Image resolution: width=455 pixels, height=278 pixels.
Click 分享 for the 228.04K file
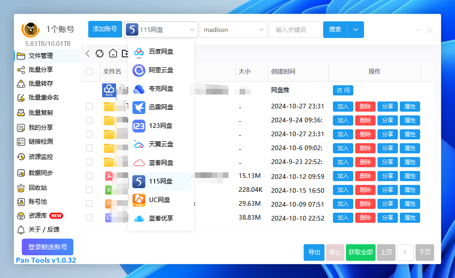[388, 190]
